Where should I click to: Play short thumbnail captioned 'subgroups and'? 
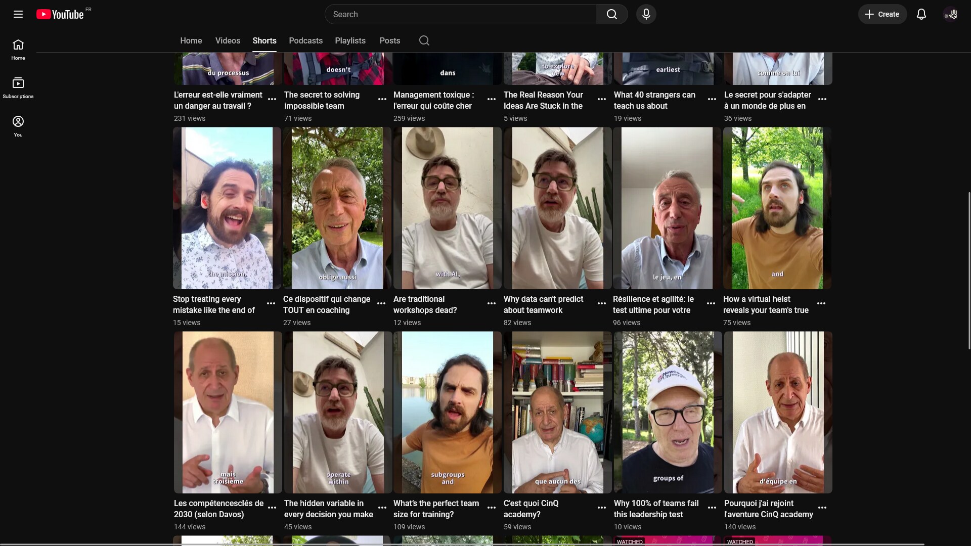pyautogui.click(x=448, y=412)
